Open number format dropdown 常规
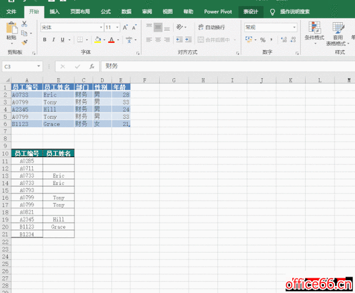The height and width of the screenshot is (293, 355). coord(294,28)
